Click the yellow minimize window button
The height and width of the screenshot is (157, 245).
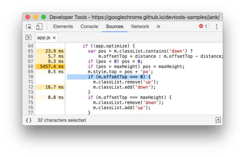tap(36, 17)
